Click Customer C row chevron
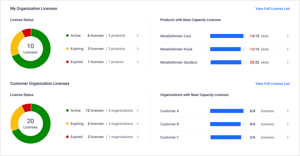Viewport: 300px width, 156px height. click(x=288, y=137)
